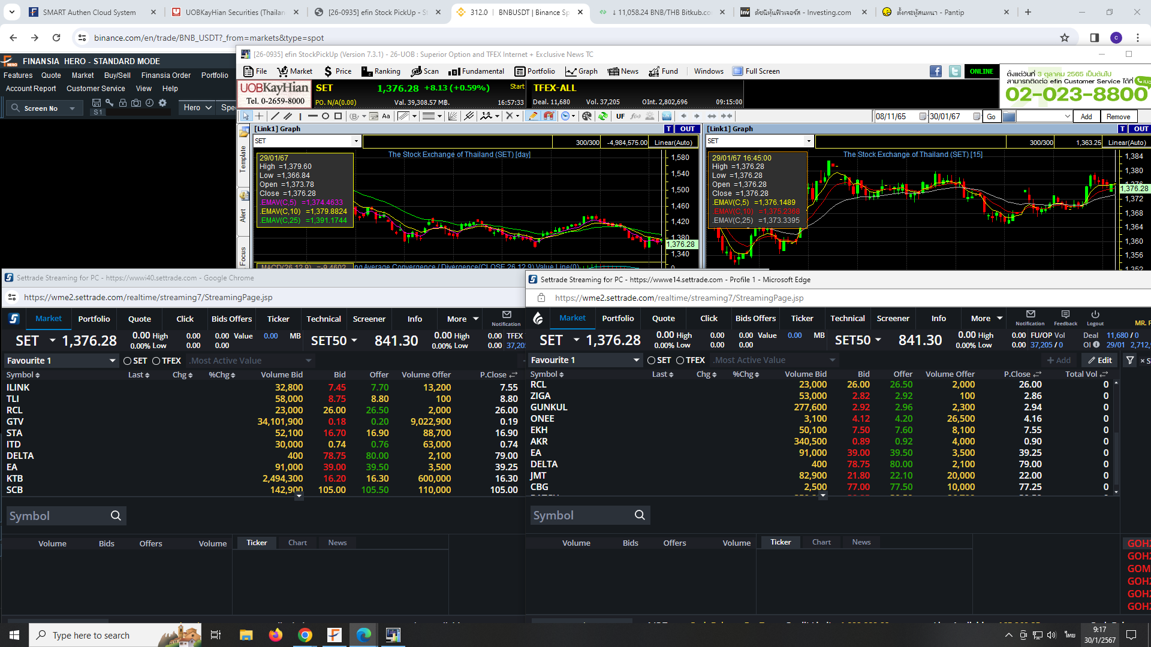Select the arrow pointer tool in efin toolbar
The width and height of the screenshot is (1151, 647).
pos(246,116)
